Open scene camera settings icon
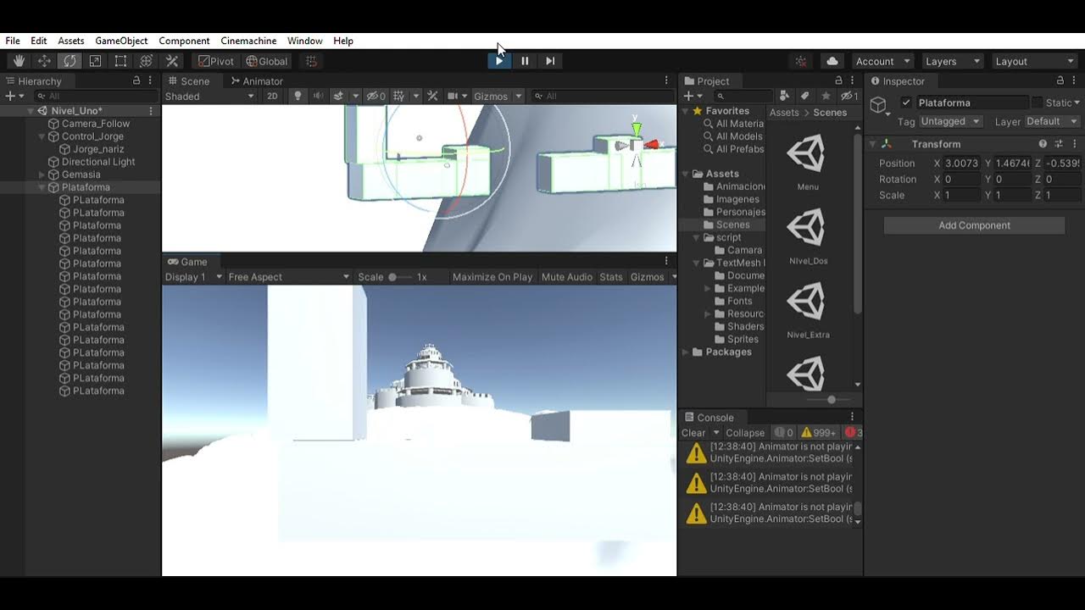1085x610 pixels. pos(453,96)
